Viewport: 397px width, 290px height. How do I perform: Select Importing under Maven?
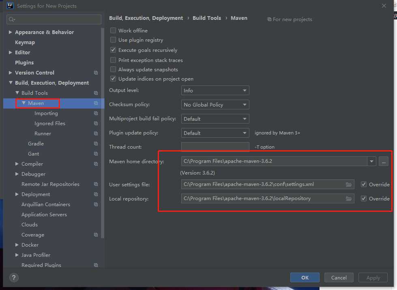tap(46, 113)
